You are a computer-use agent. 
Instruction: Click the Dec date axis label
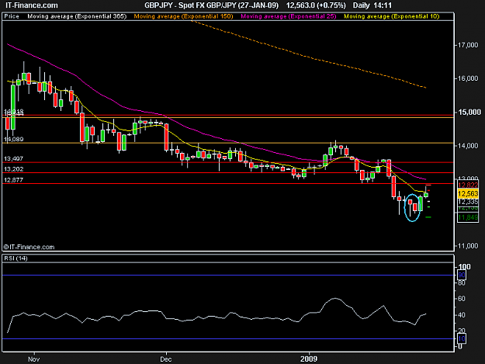[166, 359]
